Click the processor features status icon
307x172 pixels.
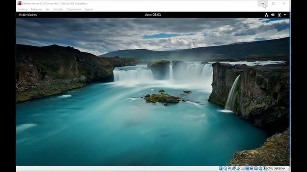(x=256, y=168)
